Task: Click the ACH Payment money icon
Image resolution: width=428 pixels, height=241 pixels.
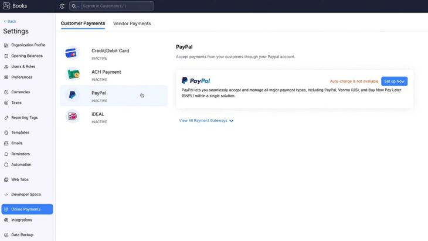Action: (x=72, y=74)
